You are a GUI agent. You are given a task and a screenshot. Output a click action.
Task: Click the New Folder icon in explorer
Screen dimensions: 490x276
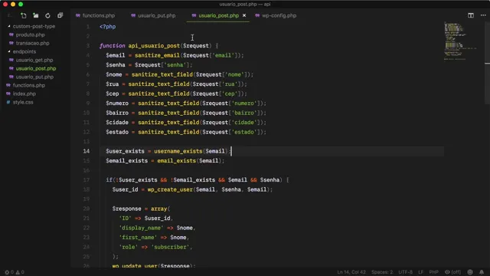(x=36, y=15)
